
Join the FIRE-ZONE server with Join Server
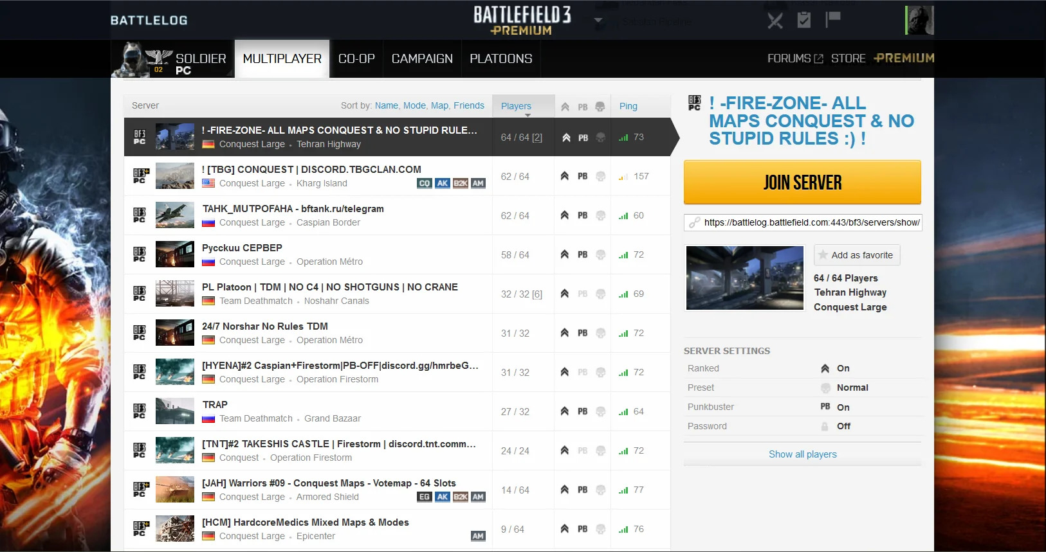pos(802,183)
